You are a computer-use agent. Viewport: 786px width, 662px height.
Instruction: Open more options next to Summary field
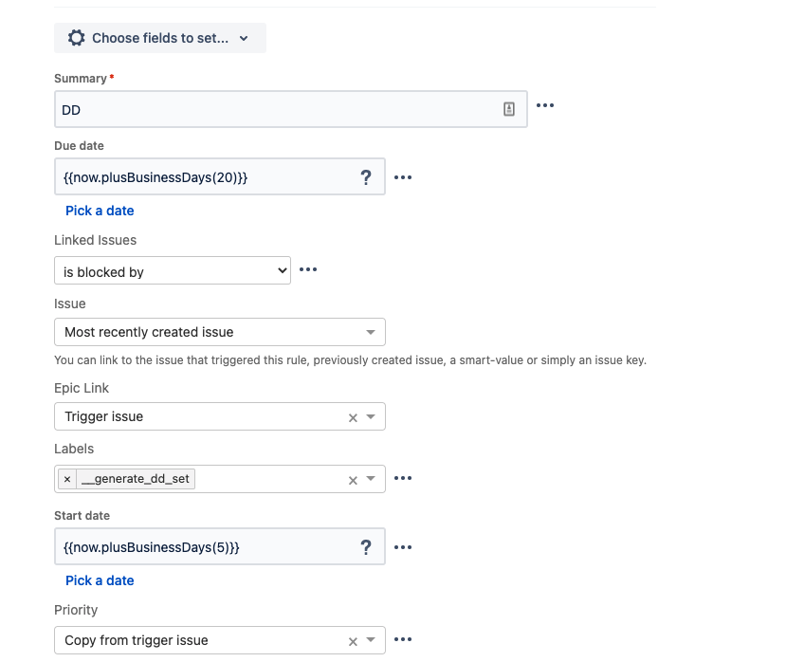click(545, 105)
